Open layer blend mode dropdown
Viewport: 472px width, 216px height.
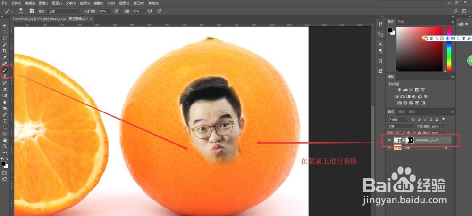click(x=401, y=126)
